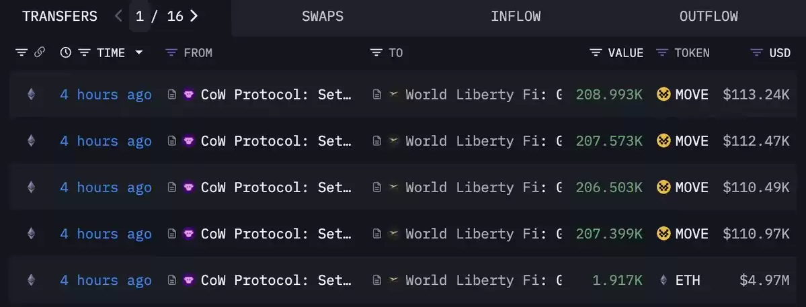Click contract document icon before World Liberty Fi in third row
The width and height of the screenshot is (806, 307).
pos(377,187)
